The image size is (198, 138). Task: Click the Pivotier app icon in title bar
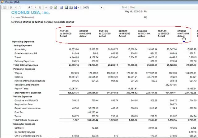pyautogui.click(x=2, y=2)
